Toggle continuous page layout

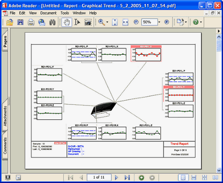(x=194, y=177)
